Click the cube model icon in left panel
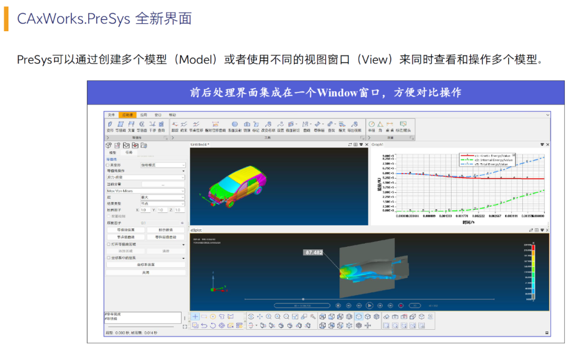Viewport: 571px width, 344px height. pyautogui.click(x=109, y=145)
